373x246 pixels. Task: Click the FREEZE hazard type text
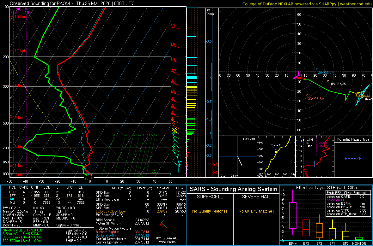353,158
